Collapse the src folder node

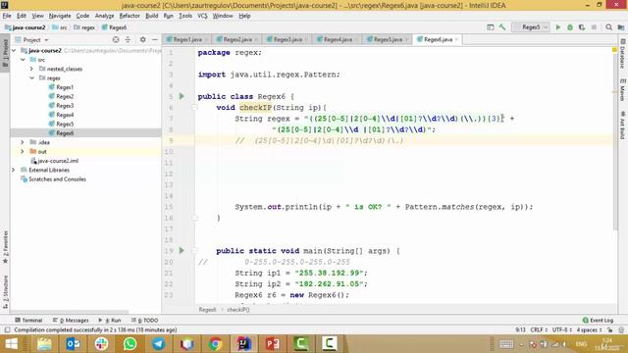click(x=23, y=60)
